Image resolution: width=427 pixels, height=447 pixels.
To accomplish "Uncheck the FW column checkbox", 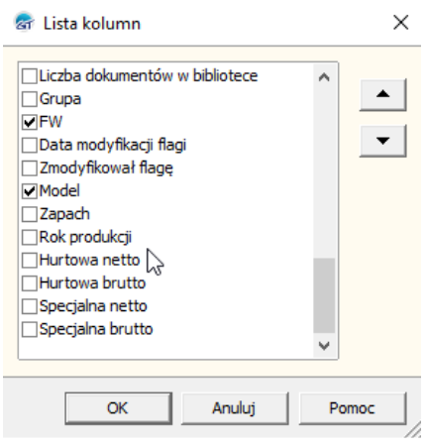I will 30,122.
